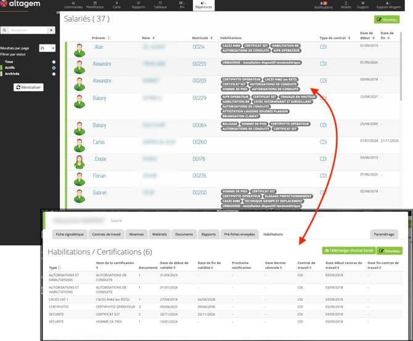Open the Planification calendar icon
This screenshot has height=341, width=413.
click(x=95, y=3)
